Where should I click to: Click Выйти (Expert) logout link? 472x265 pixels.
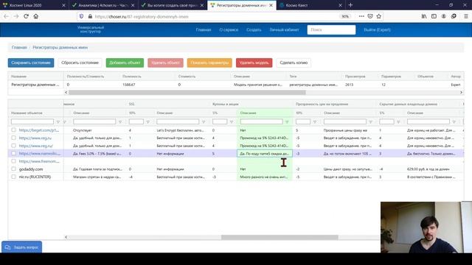point(377,29)
